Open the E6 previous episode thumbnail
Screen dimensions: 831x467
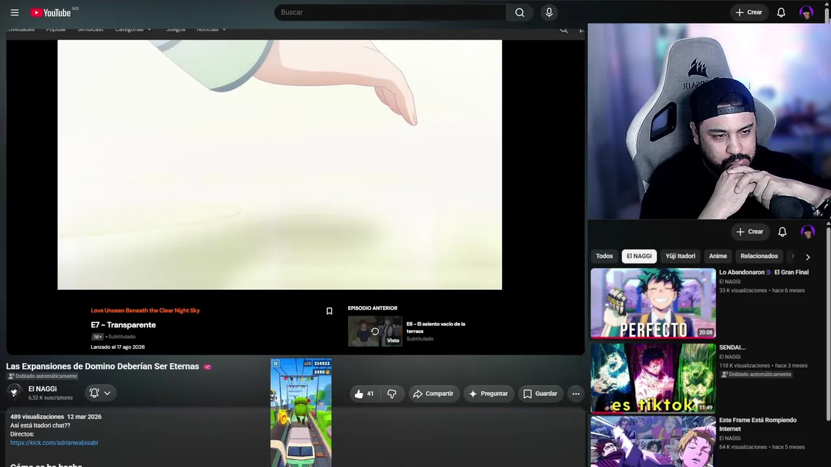[375, 331]
